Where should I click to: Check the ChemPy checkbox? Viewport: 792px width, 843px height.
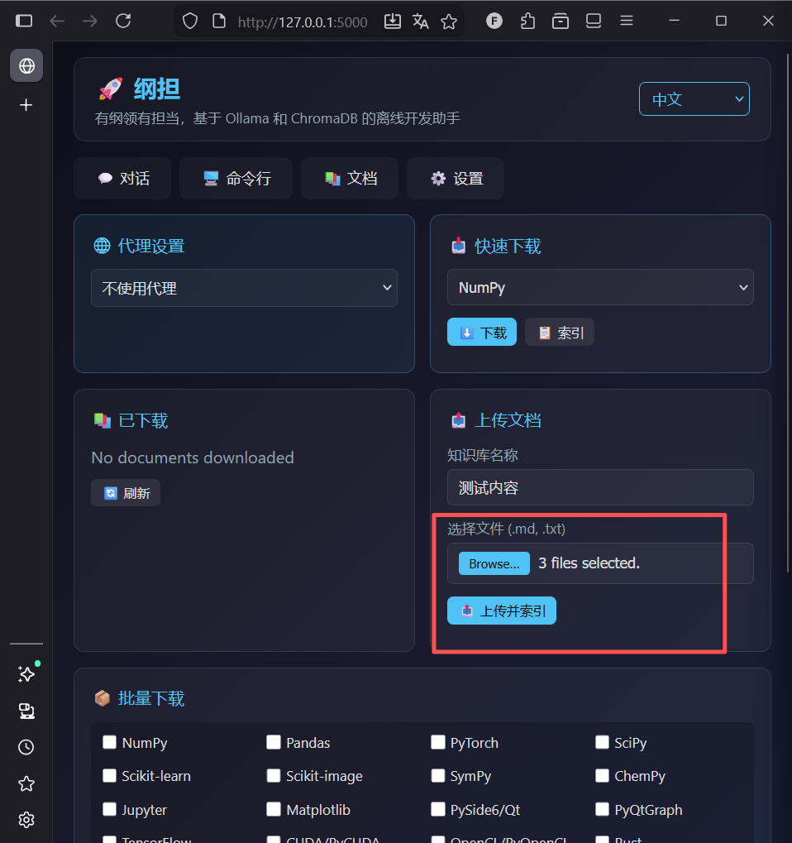click(603, 776)
